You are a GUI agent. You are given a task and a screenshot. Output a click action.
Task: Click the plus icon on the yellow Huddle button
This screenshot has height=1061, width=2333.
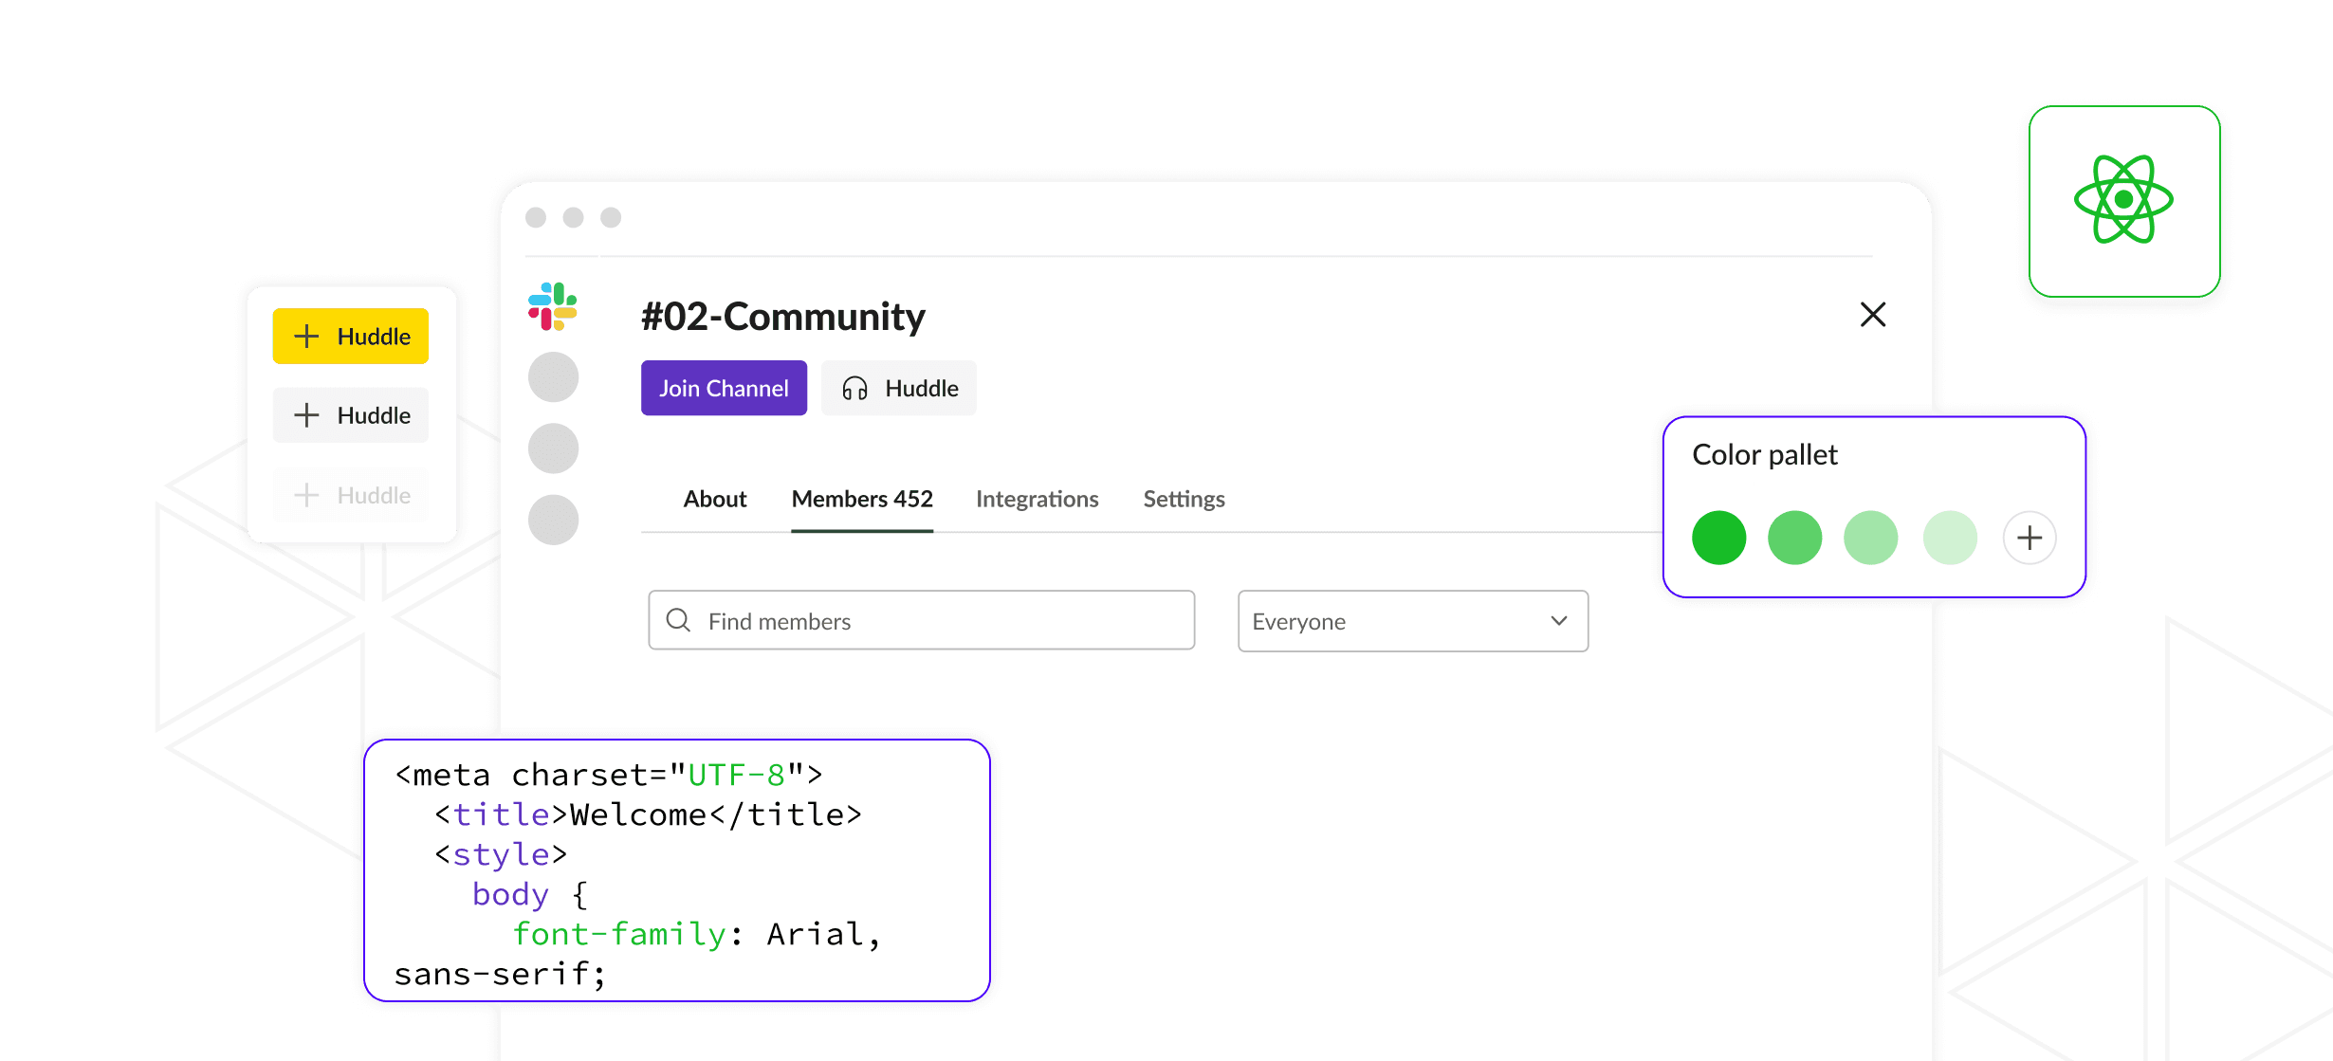[305, 336]
